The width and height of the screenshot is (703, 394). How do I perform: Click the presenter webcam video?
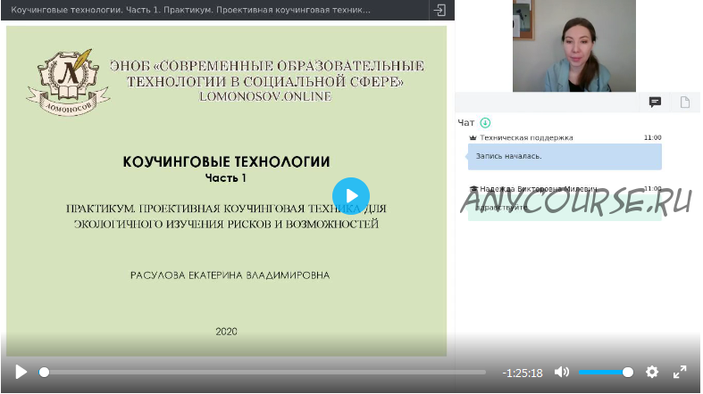[x=573, y=46]
